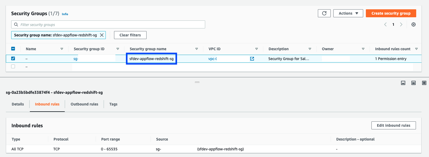429x157 pixels.
Task: Click the 'Security Group for Sal...' description cell
Action: click(289, 59)
